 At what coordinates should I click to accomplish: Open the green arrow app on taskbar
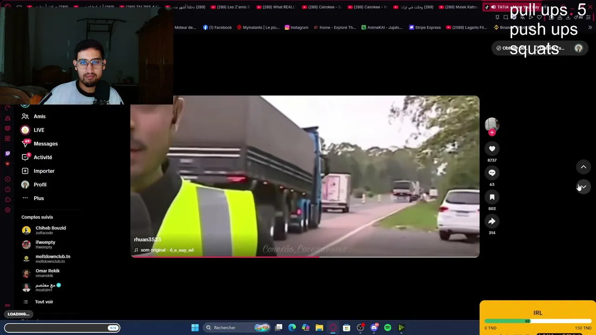[x=401, y=328]
